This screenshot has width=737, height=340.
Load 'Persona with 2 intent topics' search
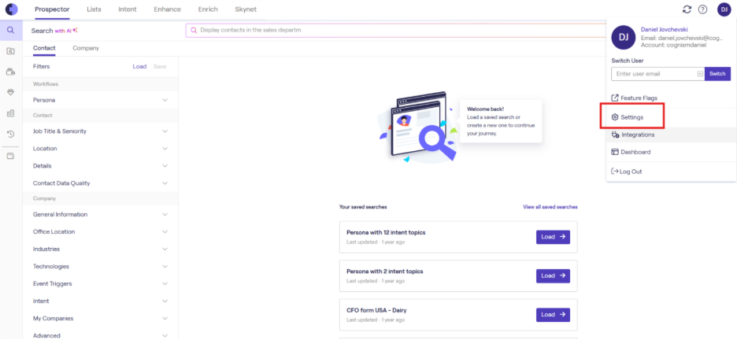coord(553,276)
